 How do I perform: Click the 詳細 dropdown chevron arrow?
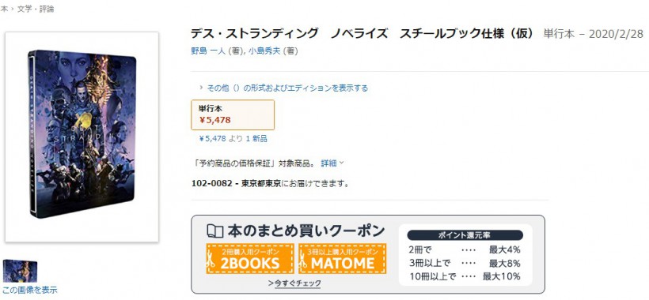coord(341,163)
